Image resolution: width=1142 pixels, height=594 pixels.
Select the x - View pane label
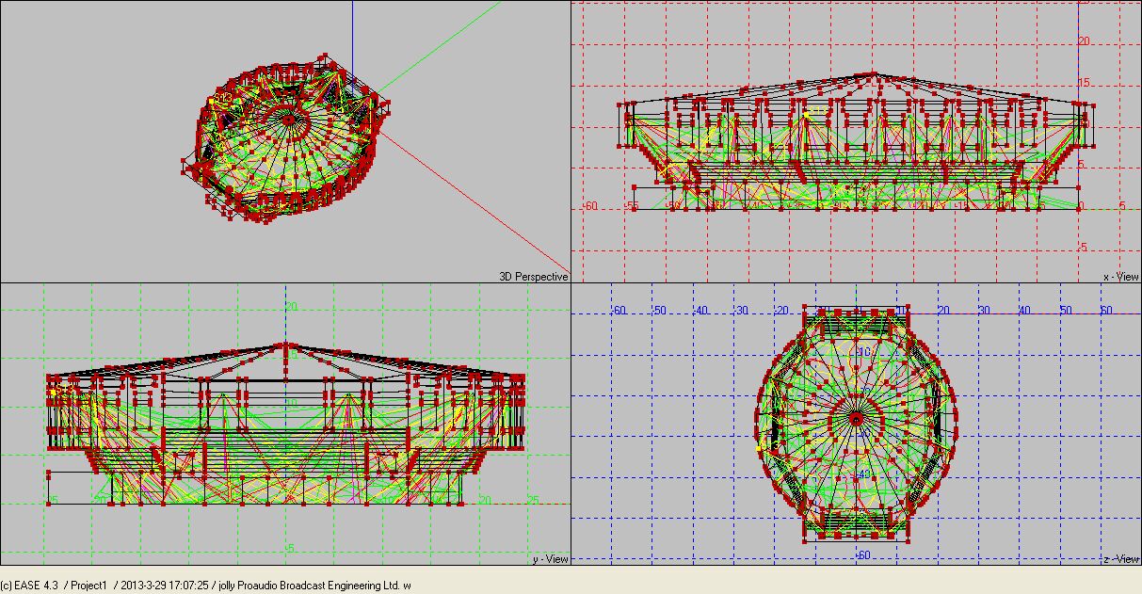(1119, 277)
